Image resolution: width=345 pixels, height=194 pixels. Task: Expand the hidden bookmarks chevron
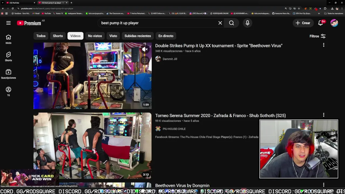coord(319,13)
